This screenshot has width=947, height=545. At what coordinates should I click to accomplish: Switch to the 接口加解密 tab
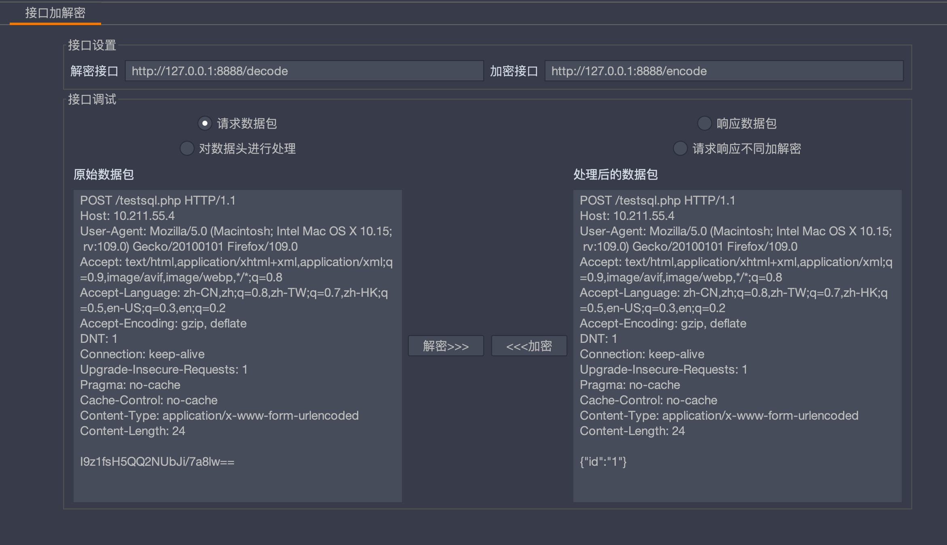pos(55,13)
